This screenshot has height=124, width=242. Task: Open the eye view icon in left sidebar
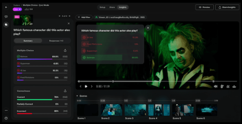pos(6,17)
